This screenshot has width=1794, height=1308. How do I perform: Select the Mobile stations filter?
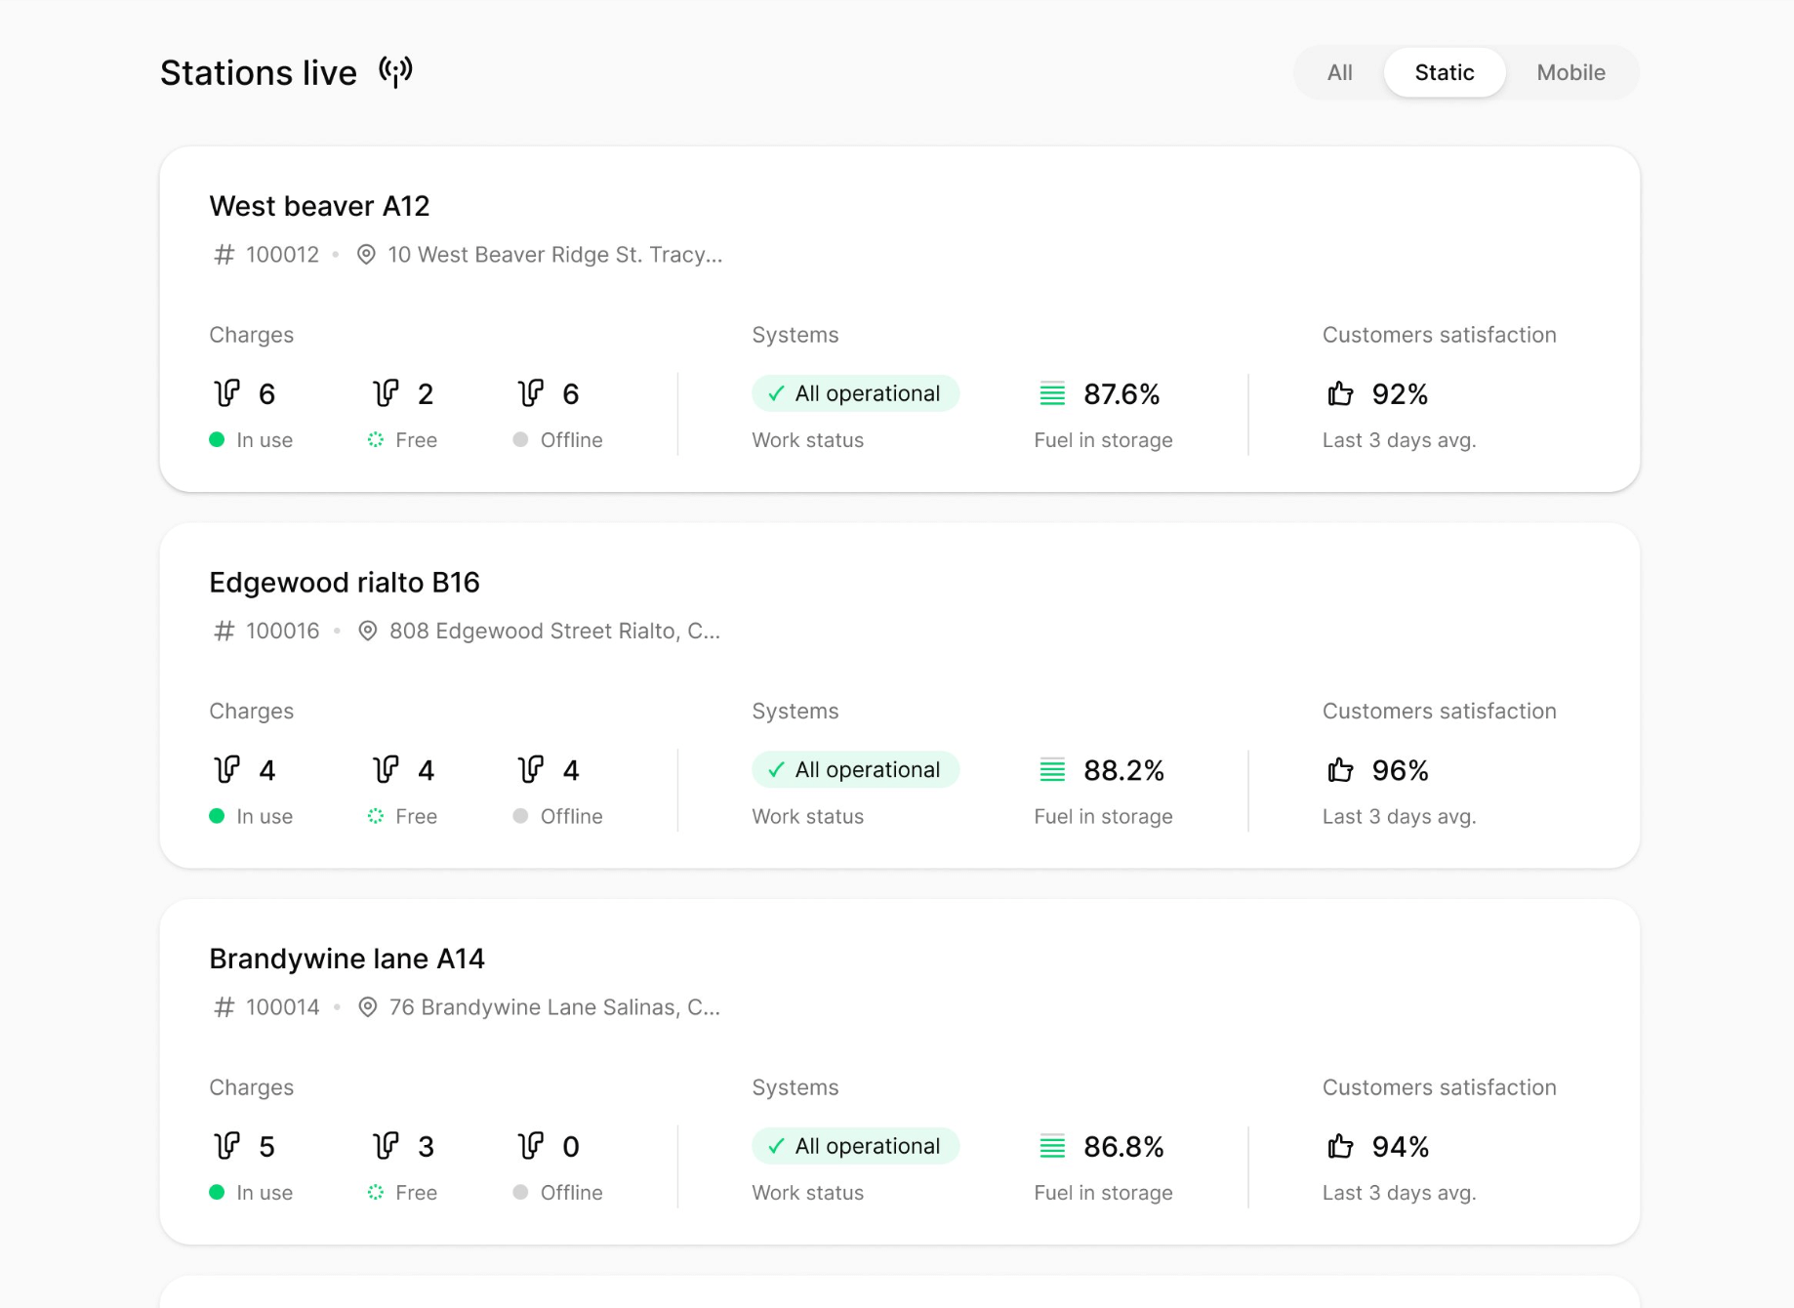pos(1570,72)
